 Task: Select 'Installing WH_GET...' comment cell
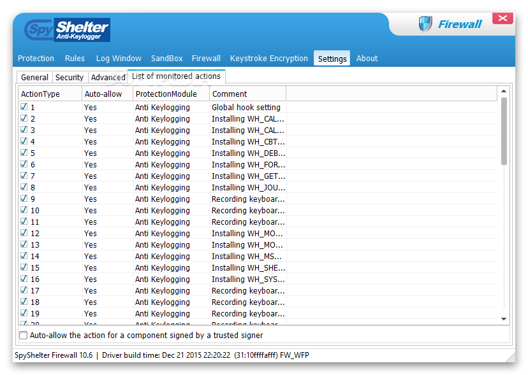click(x=249, y=176)
